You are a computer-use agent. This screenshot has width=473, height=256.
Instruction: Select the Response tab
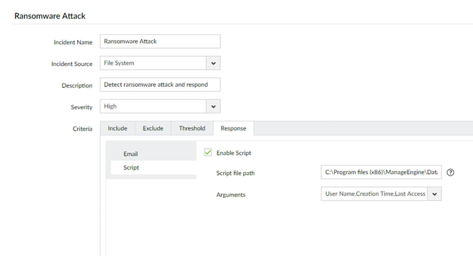[233, 128]
